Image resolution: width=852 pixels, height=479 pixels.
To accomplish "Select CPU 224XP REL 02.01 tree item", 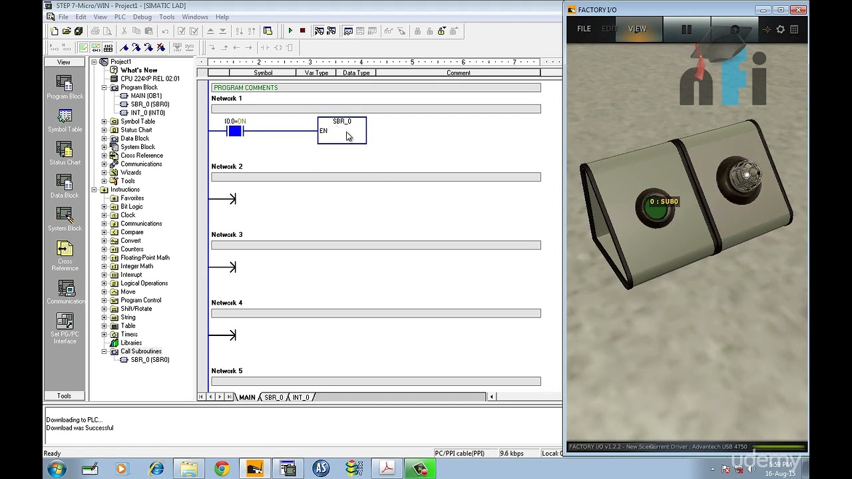I will click(x=150, y=79).
